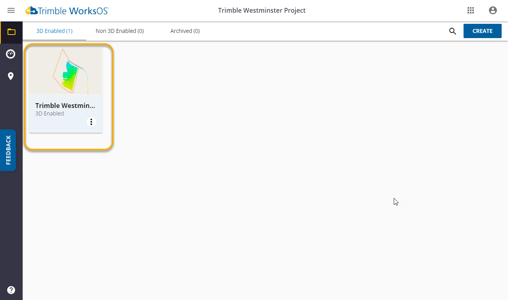The width and height of the screenshot is (508, 300).
Task: Open the apps grid launcher
Action: [471, 11]
